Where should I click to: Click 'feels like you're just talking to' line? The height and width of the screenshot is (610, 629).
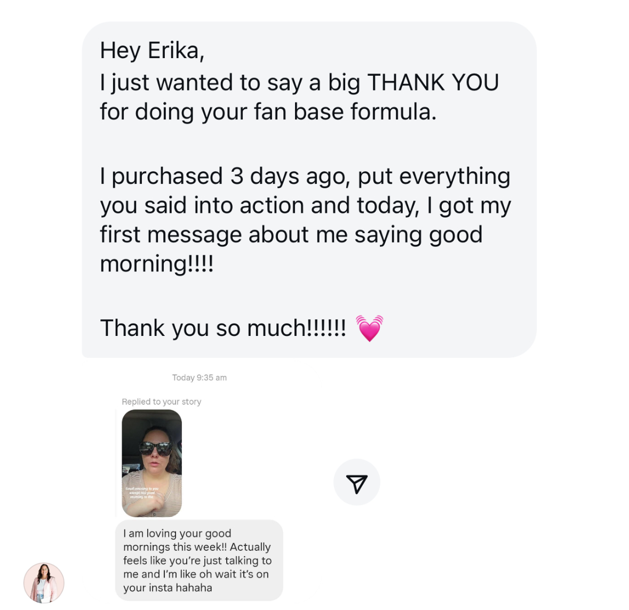(197, 560)
